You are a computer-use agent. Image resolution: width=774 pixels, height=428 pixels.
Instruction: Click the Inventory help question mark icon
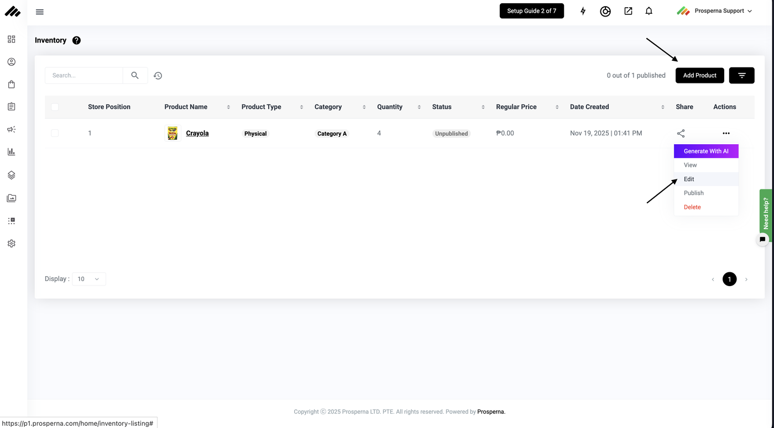(x=76, y=40)
